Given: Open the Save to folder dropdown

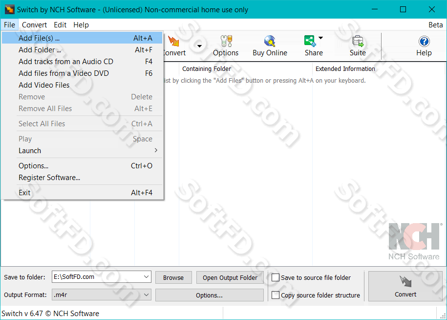Looking at the screenshot, I should (146, 276).
